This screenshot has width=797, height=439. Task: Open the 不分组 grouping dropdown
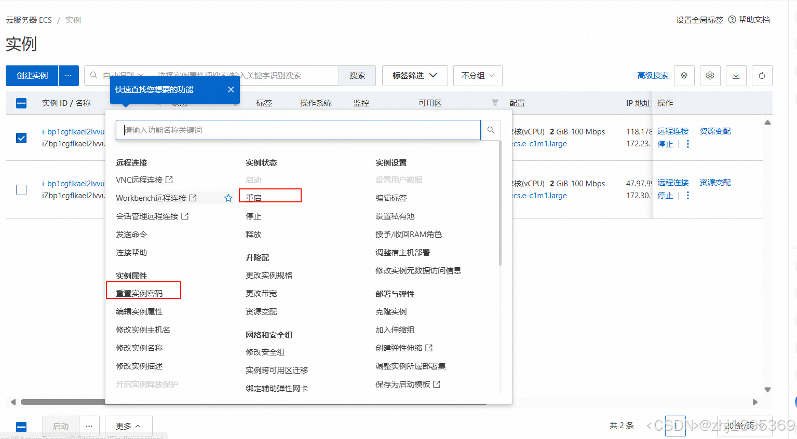point(477,76)
